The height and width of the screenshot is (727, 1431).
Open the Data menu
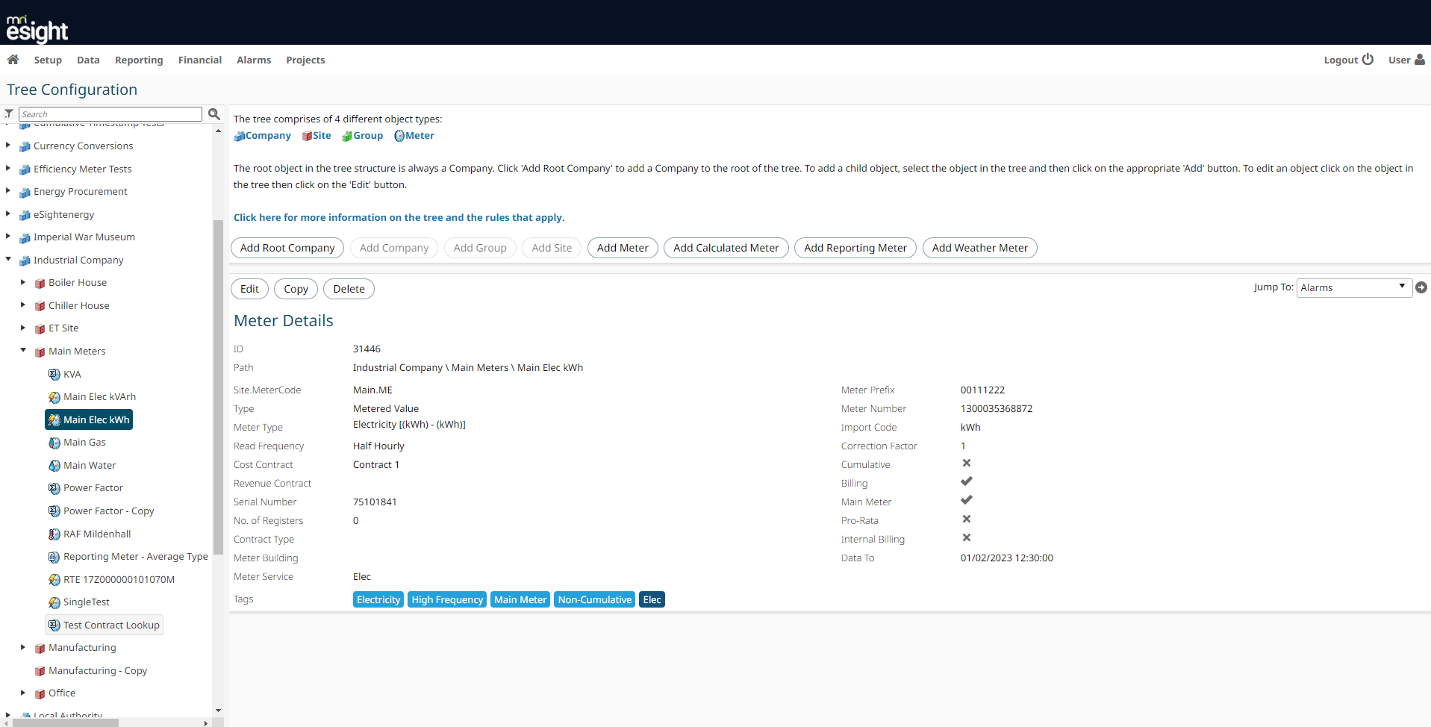pos(88,60)
